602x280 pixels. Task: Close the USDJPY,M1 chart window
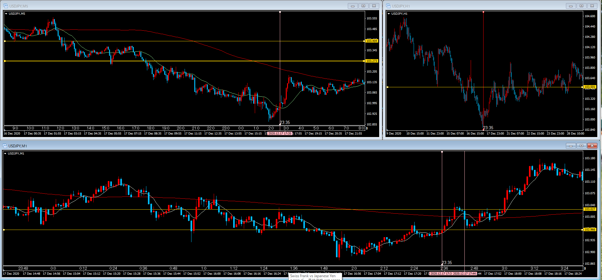(x=592, y=146)
